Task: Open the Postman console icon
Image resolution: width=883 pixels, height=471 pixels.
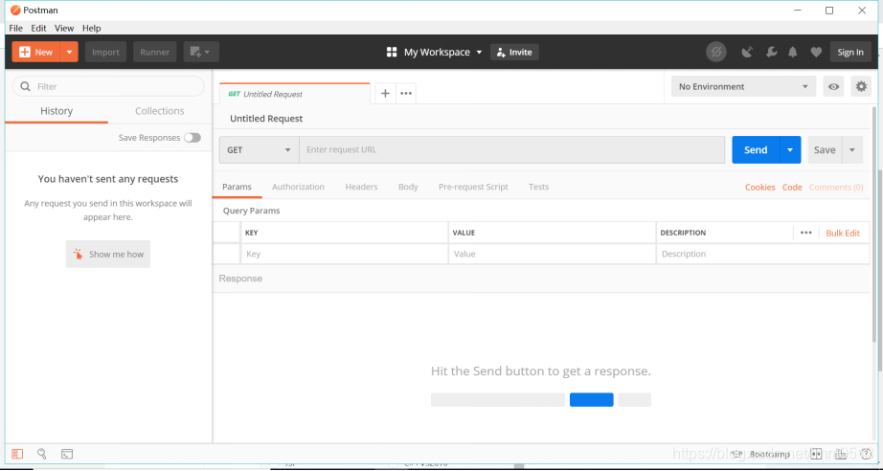Action: (67, 454)
